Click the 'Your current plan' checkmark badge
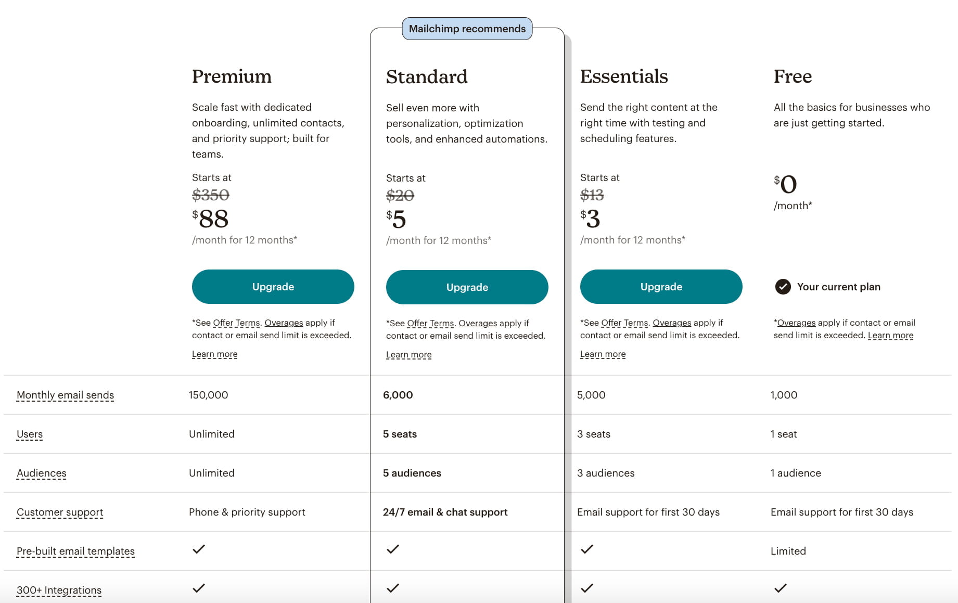 (x=783, y=287)
